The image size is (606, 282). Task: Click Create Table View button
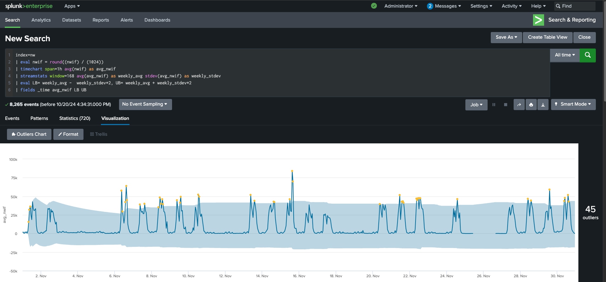pyautogui.click(x=548, y=37)
